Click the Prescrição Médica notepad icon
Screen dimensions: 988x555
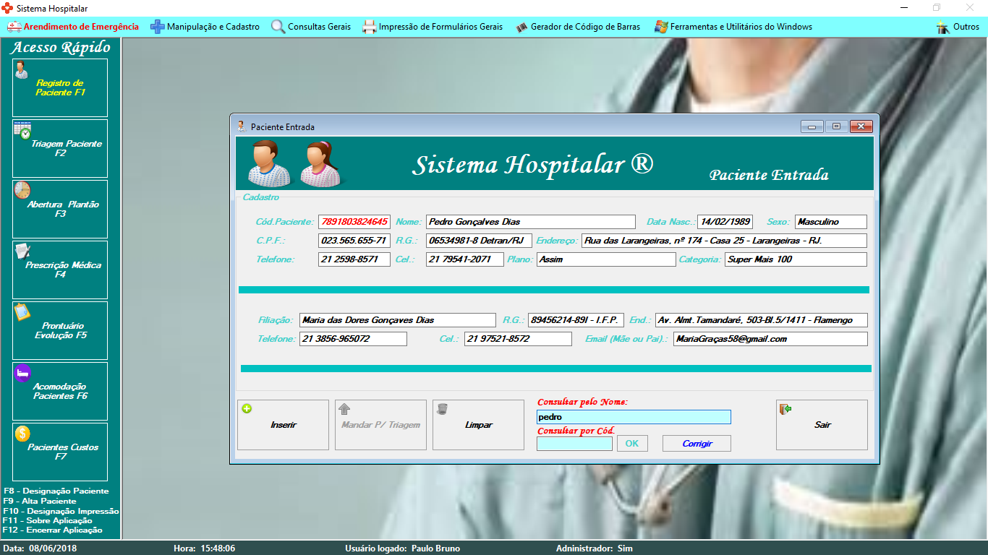click(22, 251)
